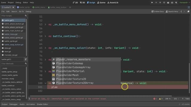191x107 pixels.
Task: Pause the running project
Action: pos(156,3)
